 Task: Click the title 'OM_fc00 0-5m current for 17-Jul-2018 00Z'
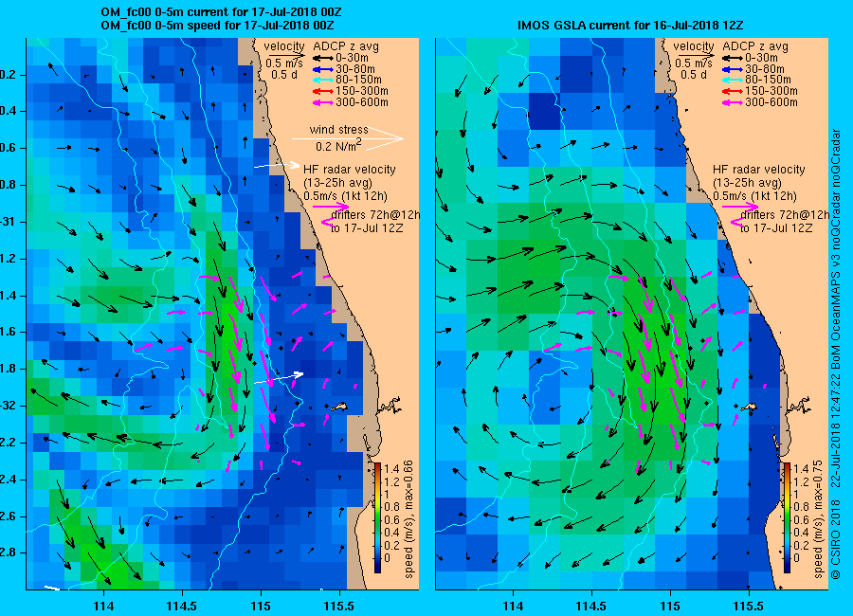tap(222, 12)
